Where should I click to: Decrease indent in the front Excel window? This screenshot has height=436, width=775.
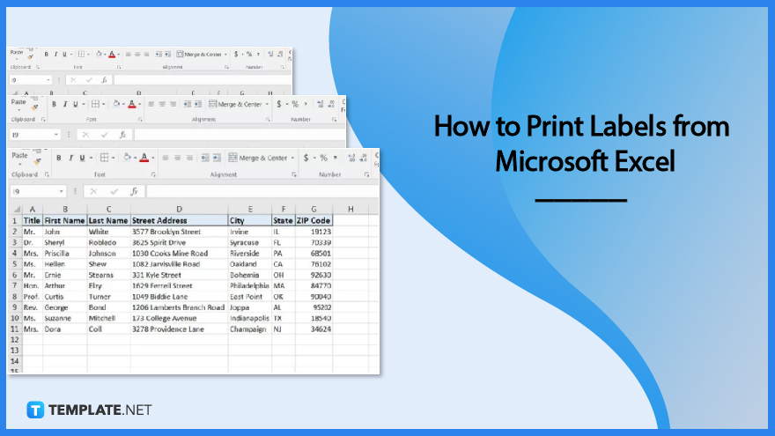pos(204,158)
